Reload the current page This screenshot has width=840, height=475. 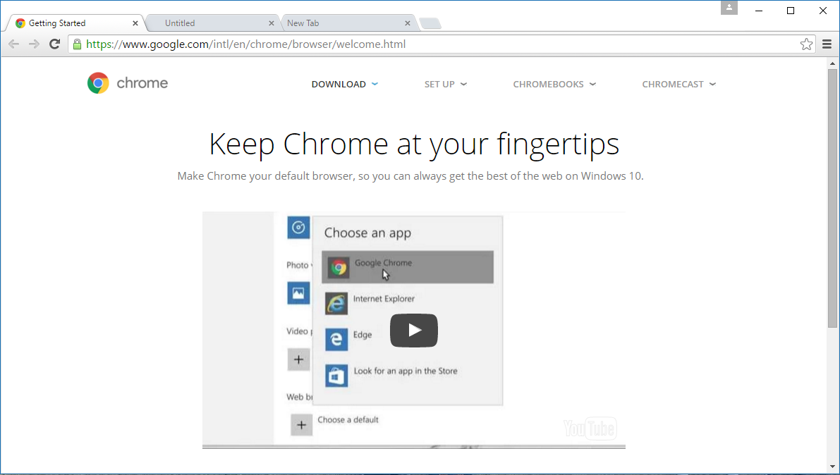click(54, 44)
